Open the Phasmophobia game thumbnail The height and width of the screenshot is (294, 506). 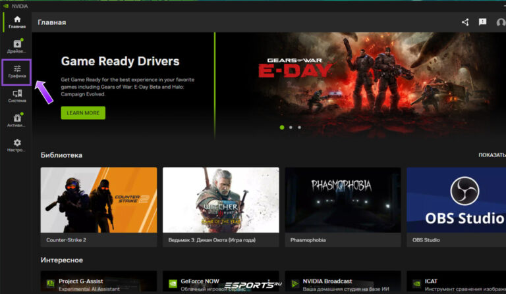343,200
